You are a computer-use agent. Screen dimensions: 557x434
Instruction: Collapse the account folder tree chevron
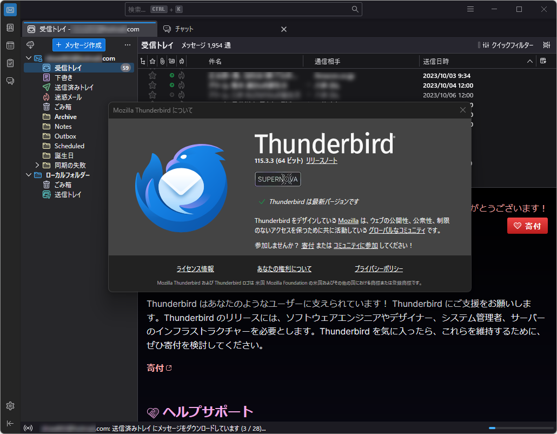pos(28,58)
